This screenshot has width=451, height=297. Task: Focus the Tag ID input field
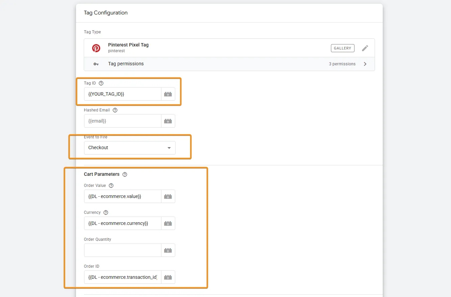click(x=123, y=94)
